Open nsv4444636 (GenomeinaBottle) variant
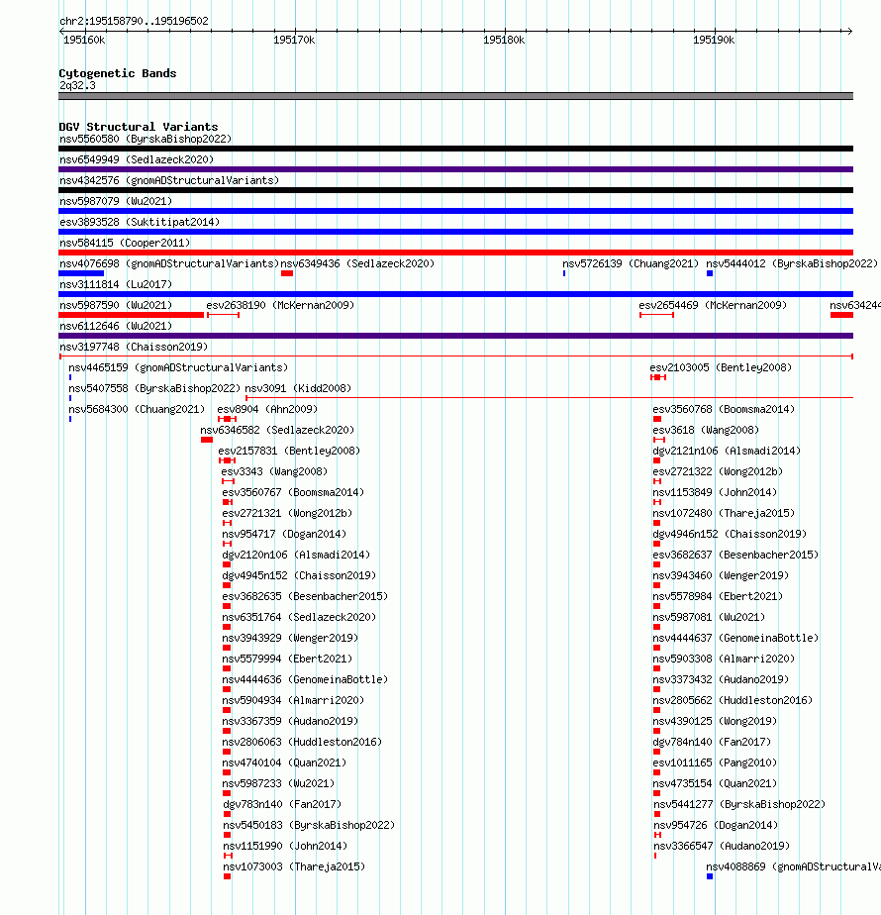 [305, 680]
